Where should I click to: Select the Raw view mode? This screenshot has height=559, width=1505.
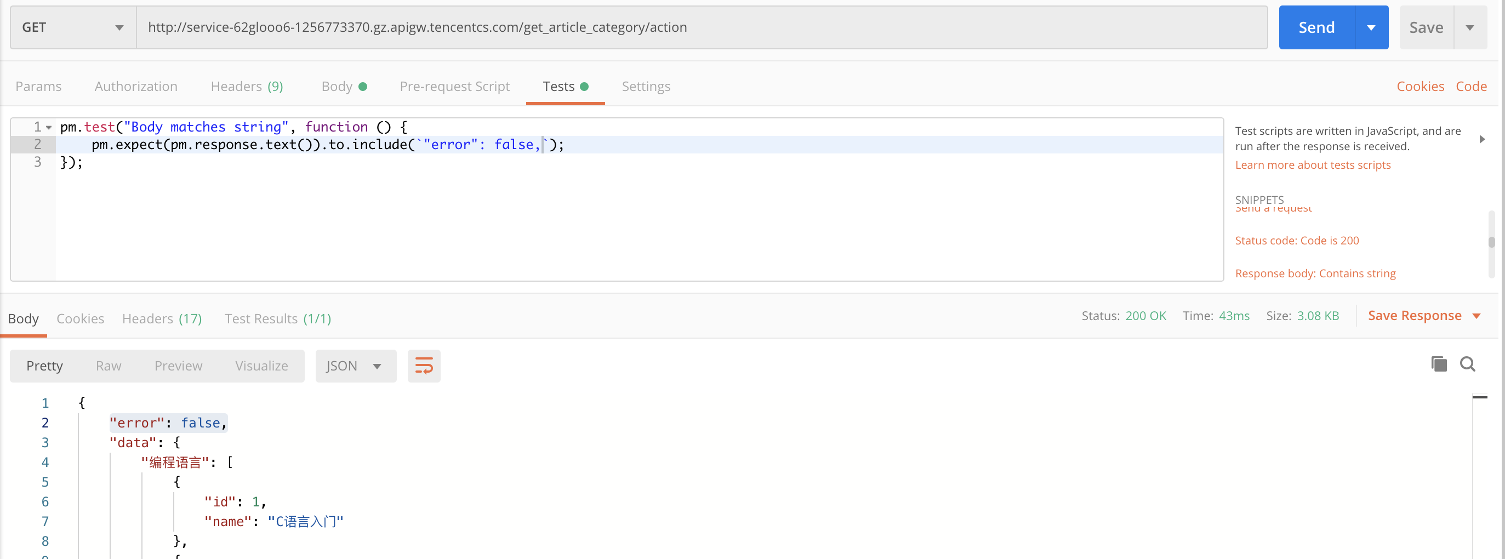point(109,366)
